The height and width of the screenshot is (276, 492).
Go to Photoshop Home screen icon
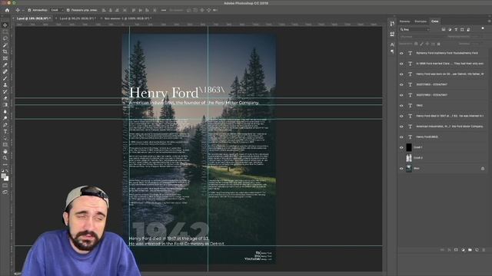[x=7, y=10]
